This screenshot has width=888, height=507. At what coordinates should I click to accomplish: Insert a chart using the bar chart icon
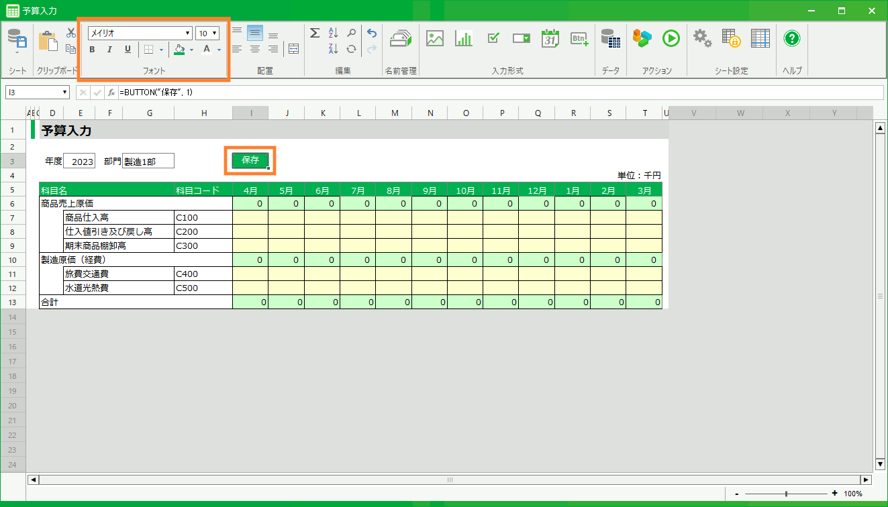tap(463, 38)
